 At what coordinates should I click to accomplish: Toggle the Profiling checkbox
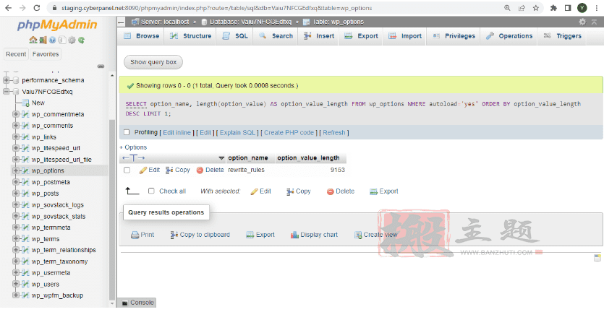pyautogui.click(x=127, y=132)
